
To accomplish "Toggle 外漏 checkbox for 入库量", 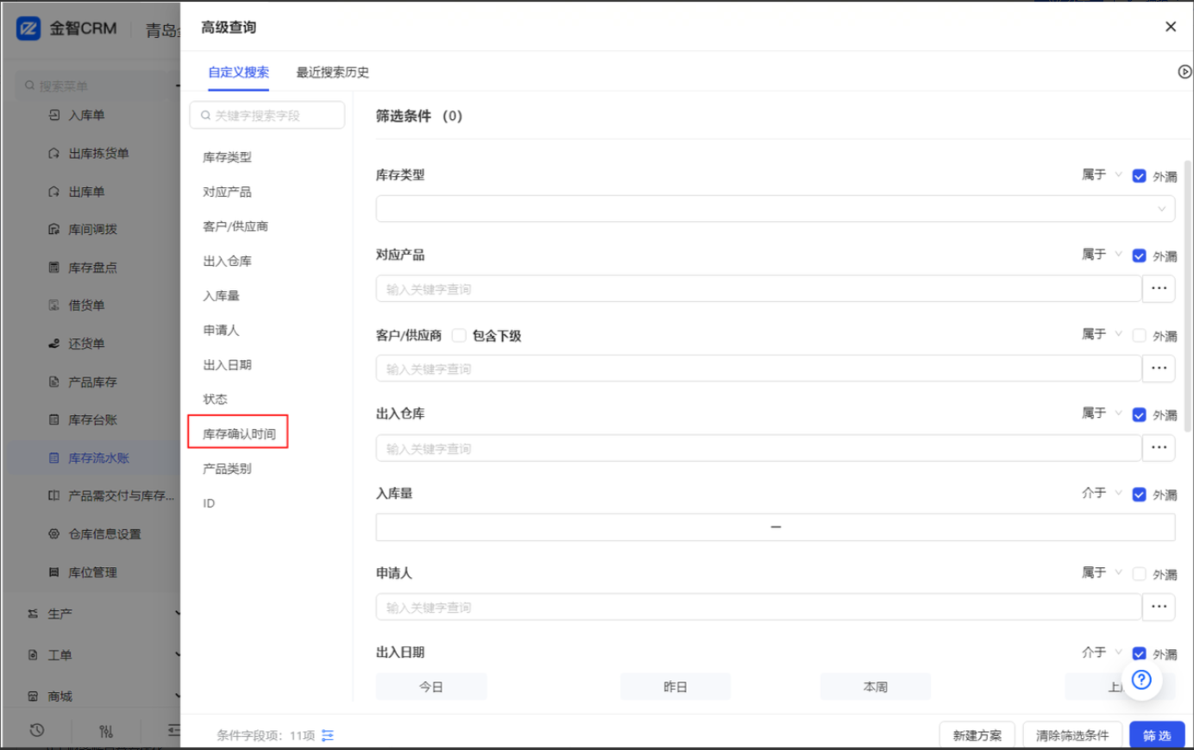I will 1139,495.
